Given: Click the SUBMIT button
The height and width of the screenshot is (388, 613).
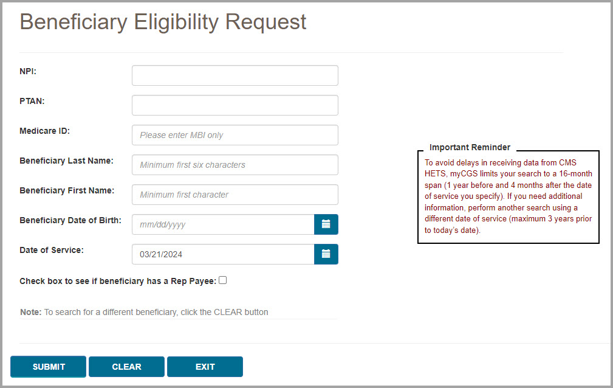Looking at the screenshot, I should coord(47,367).
